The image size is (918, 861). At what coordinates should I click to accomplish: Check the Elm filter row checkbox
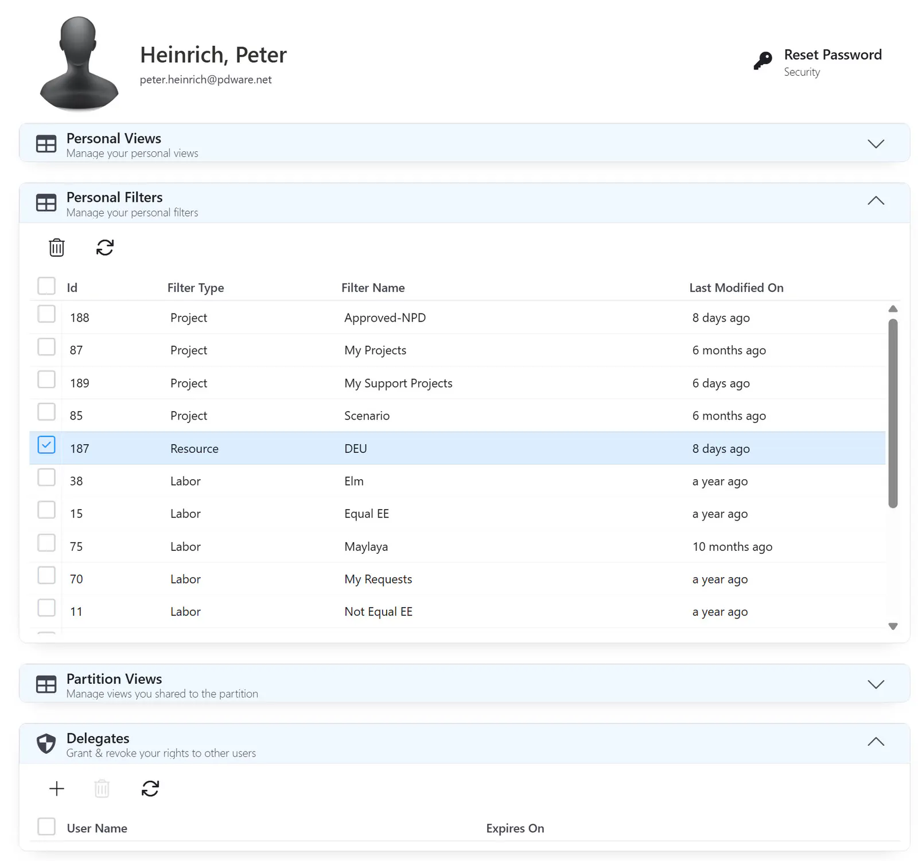click(46, 478)
